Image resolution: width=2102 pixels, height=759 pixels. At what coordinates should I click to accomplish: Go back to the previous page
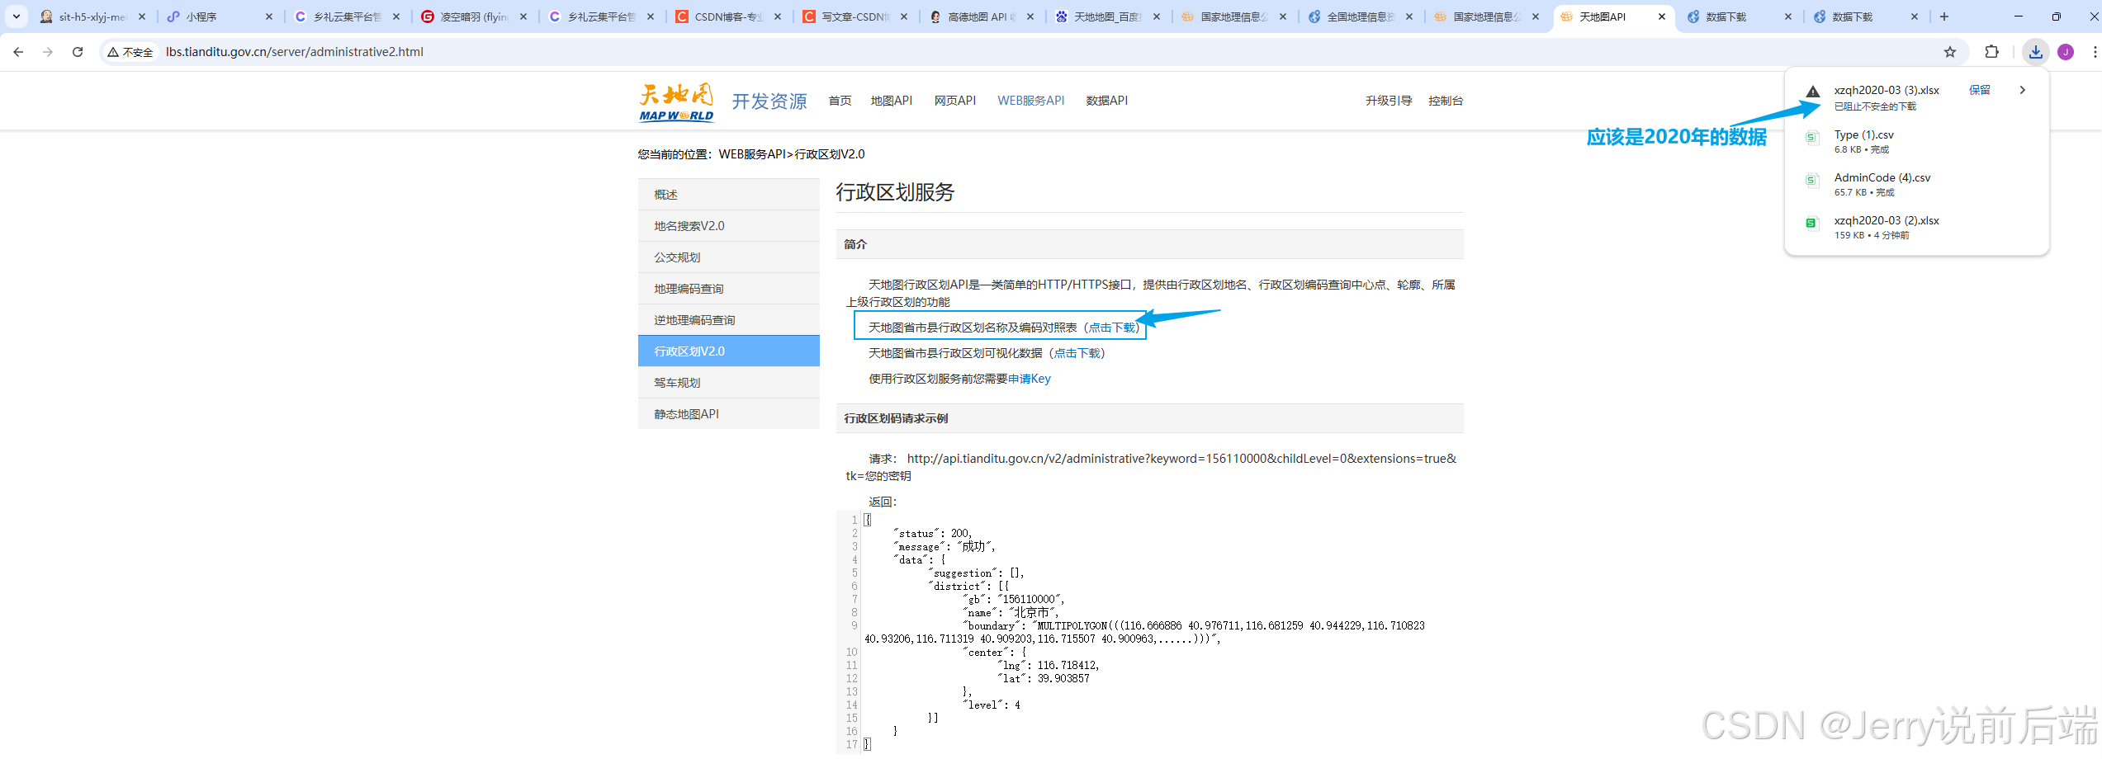pos(18,52)
